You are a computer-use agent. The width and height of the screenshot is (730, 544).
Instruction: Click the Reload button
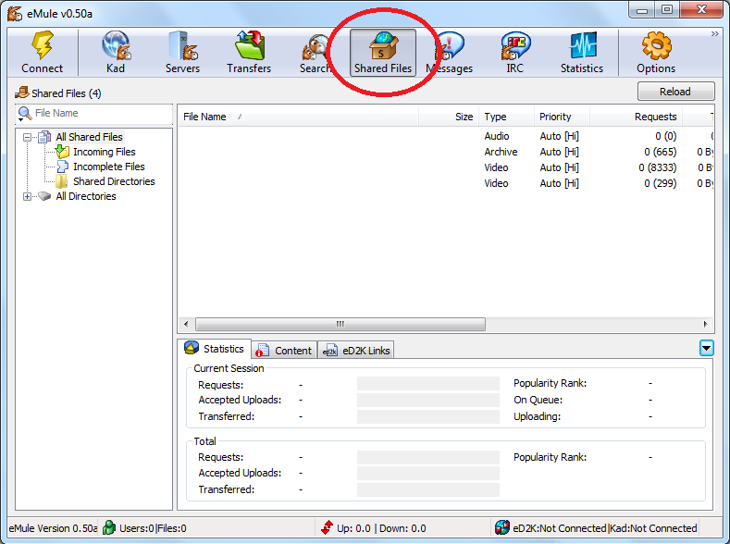[675, 92]
